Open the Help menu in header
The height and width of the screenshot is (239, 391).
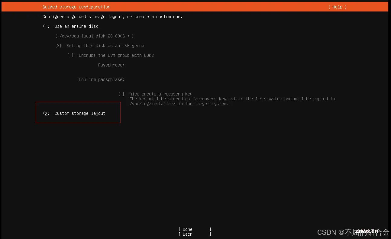pyautogui.click(x=338, y=7)
